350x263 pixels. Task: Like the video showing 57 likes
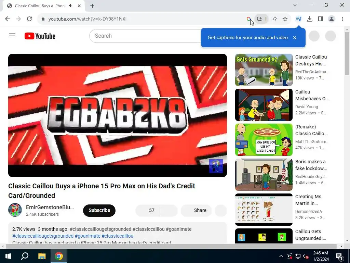(x=148, y=211)
